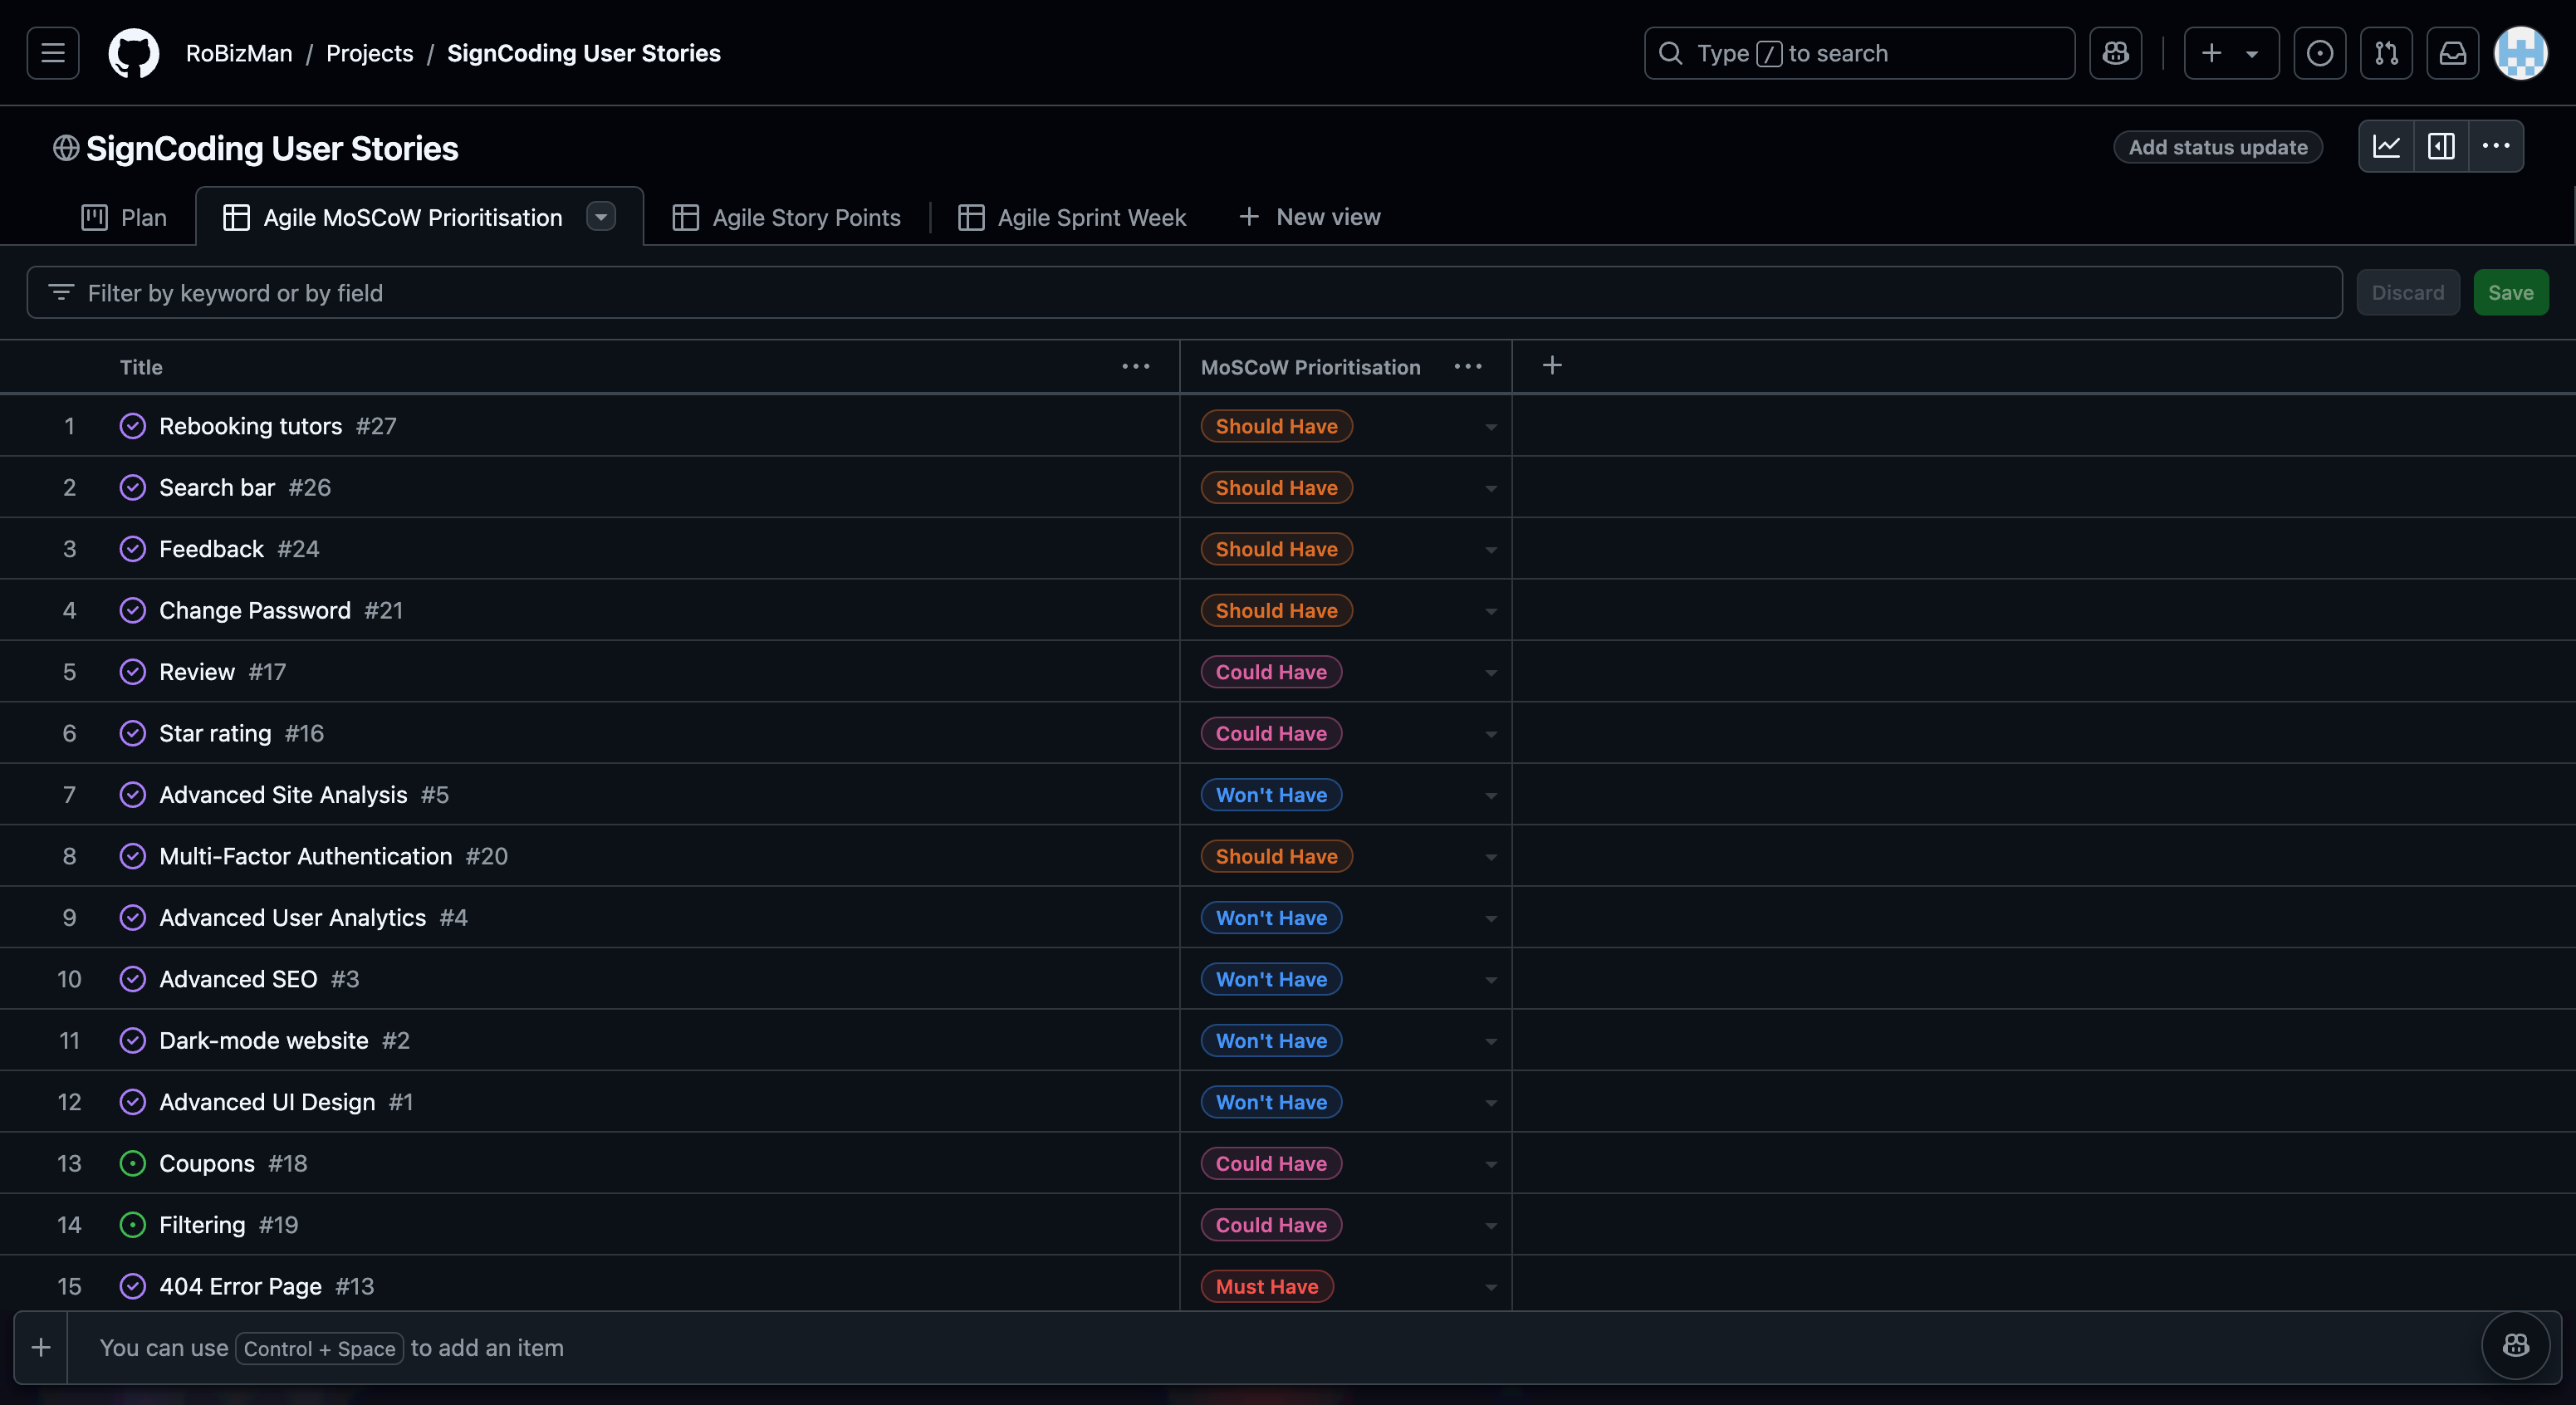Open Star rating issue title
Screen dimensions: 2576x1405
pos(215,733)
